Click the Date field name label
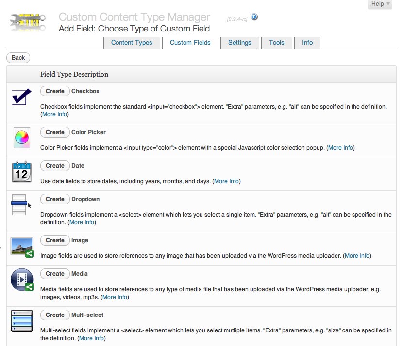Viewport: 403px width, 346px height. 78,166
